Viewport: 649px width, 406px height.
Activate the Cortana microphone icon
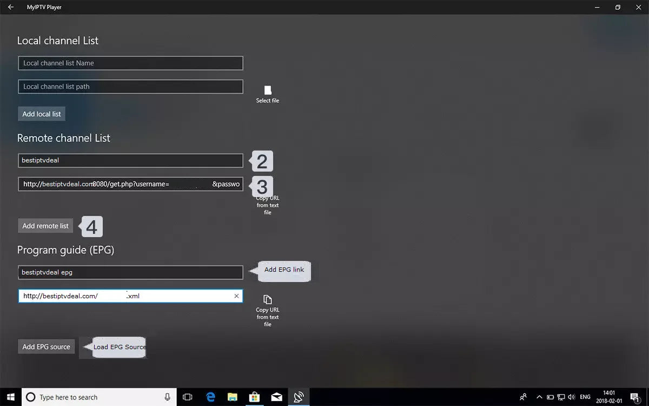click(168, 397)
